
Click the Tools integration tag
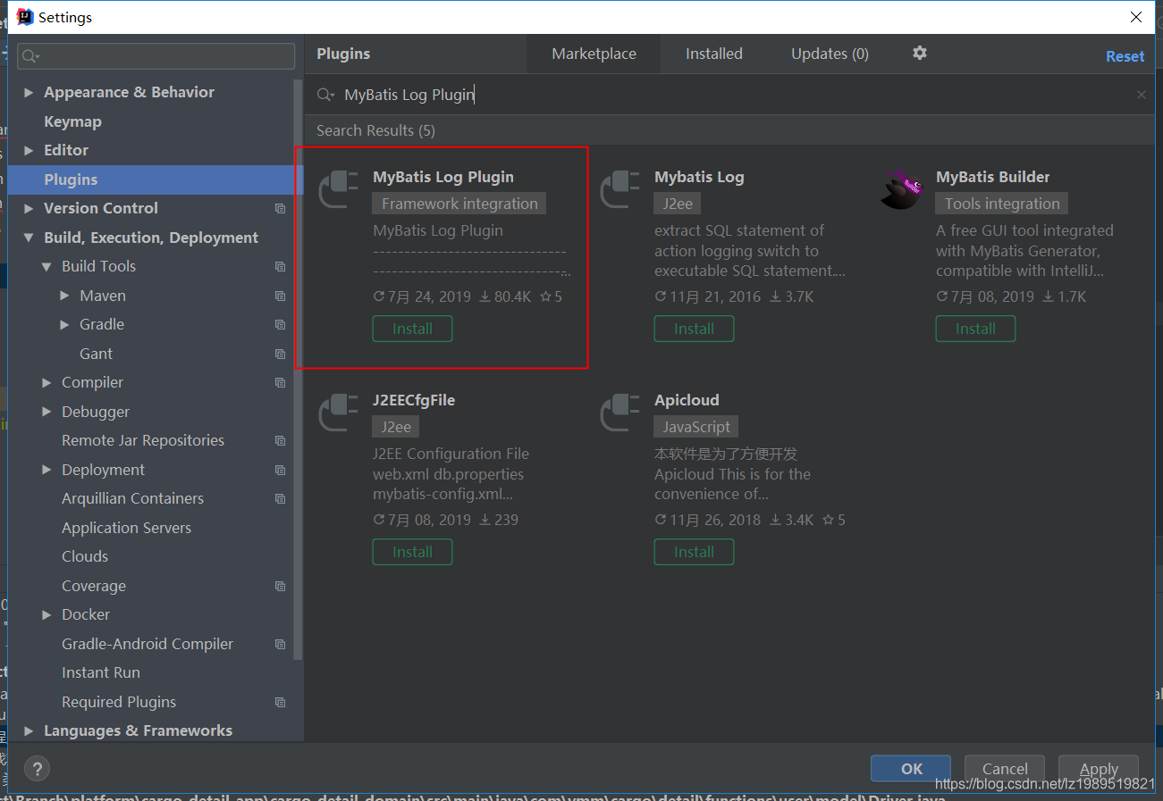(1002, 204)
